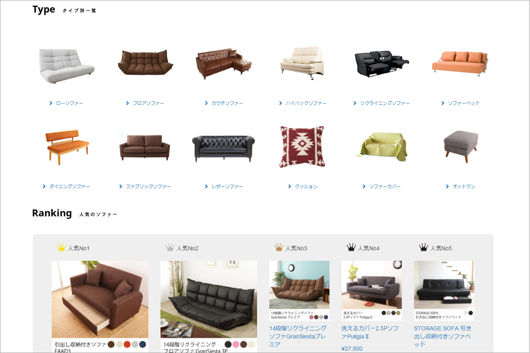This screenshot has width=530, height=353.
Task: Click the silver crown icon beside 人気No2
Action: [170, 247]
